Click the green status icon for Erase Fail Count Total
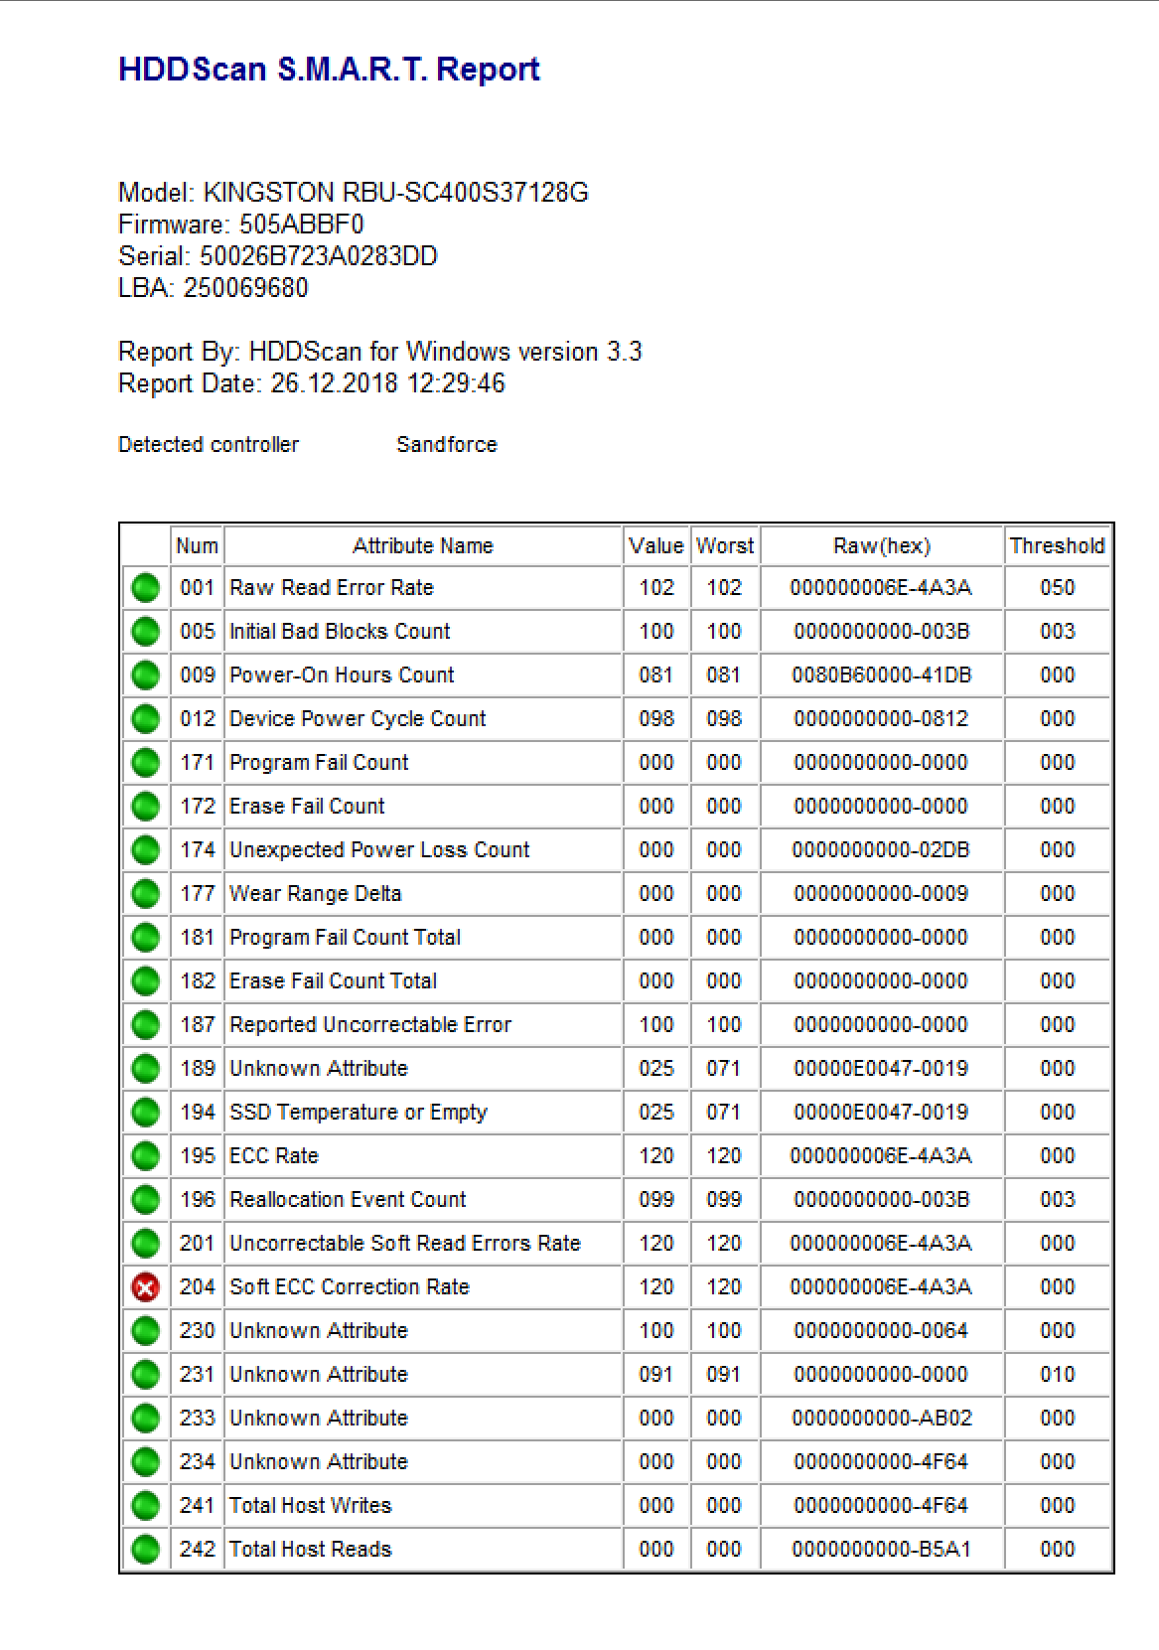The image size is (1159, 1650). (x=146, y=981)
